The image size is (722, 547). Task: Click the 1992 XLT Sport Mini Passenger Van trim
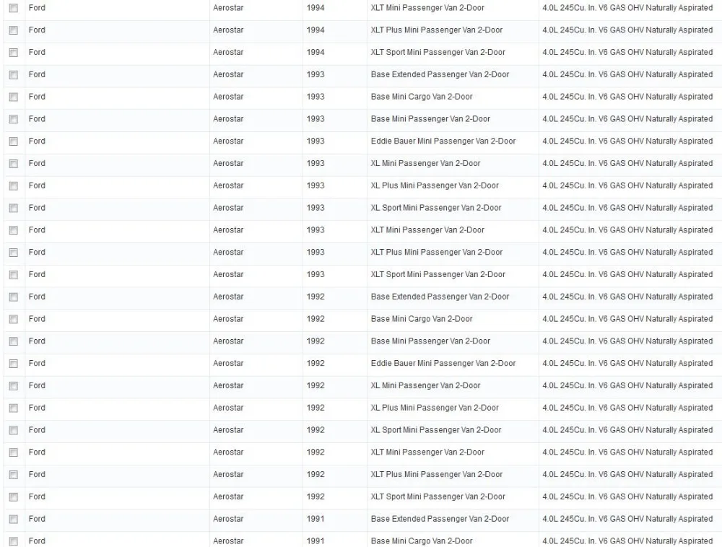(438, 497)
